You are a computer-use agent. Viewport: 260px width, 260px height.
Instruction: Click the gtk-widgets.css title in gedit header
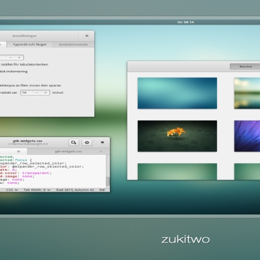(27, 141)
